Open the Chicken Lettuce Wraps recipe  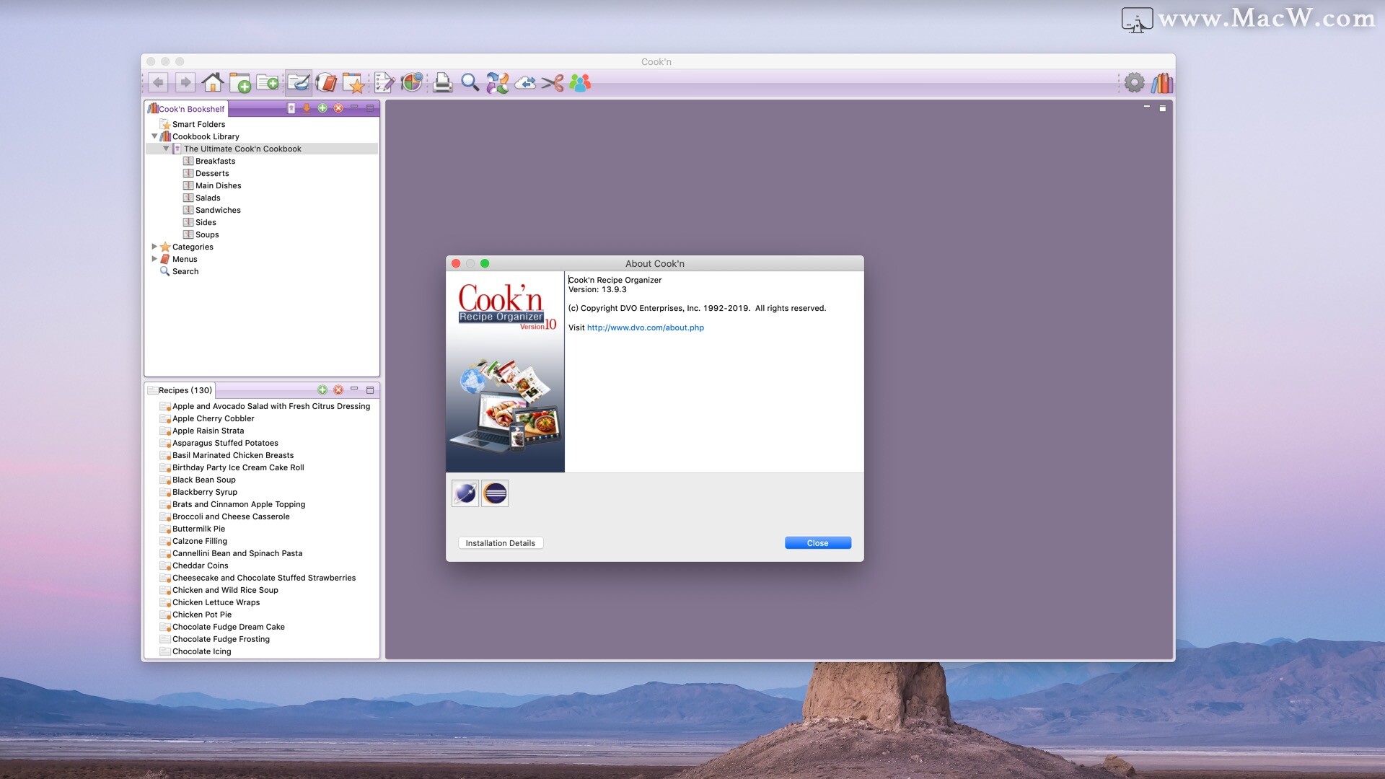coord(216,602)
